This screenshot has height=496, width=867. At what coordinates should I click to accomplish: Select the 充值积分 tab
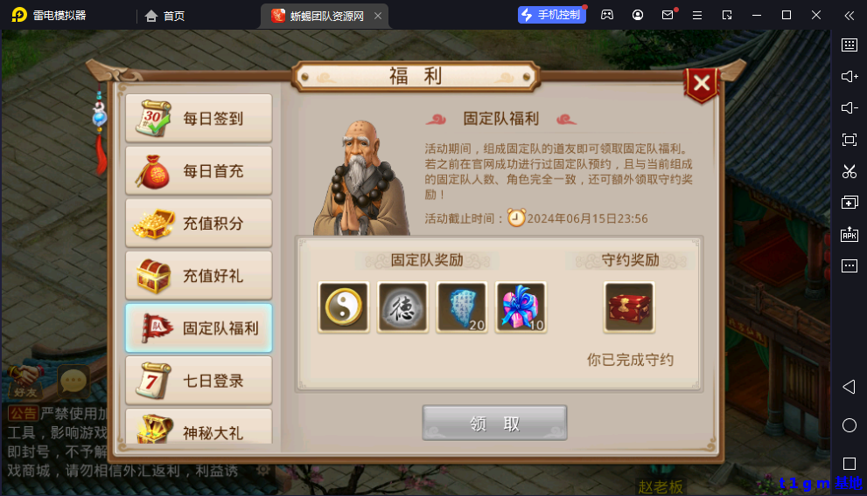199,224
